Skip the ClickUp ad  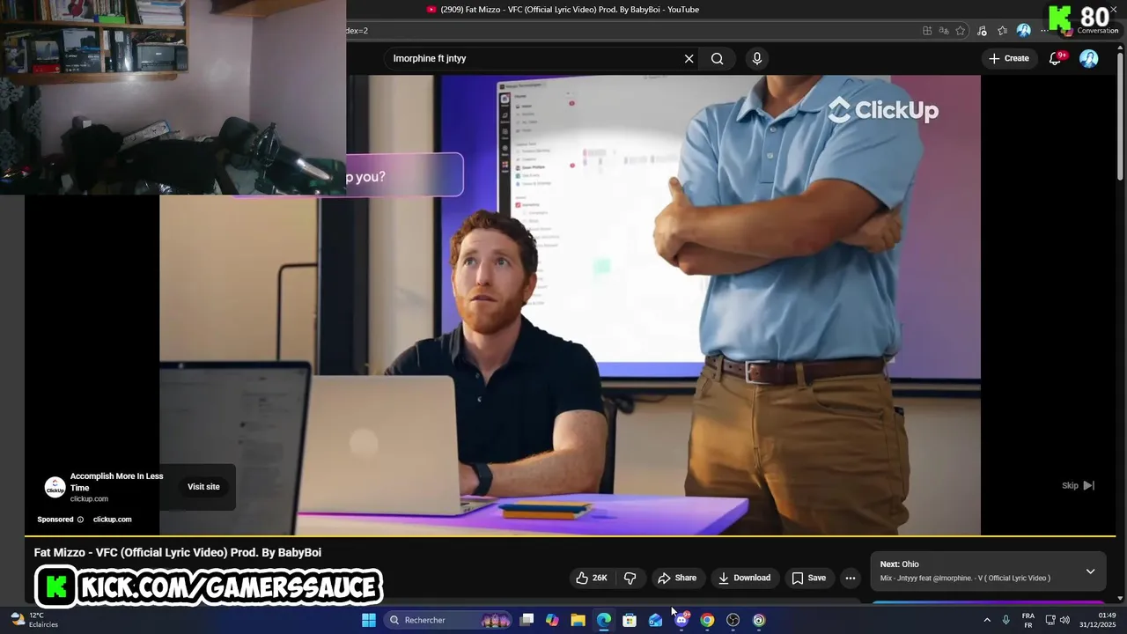click(x=1079, y=485)
